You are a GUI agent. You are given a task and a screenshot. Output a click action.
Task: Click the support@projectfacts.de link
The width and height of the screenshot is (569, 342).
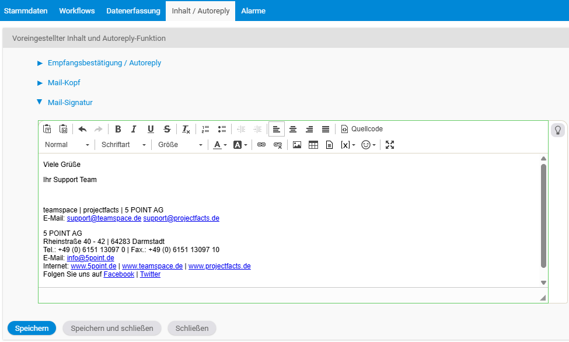coord(181,218)
